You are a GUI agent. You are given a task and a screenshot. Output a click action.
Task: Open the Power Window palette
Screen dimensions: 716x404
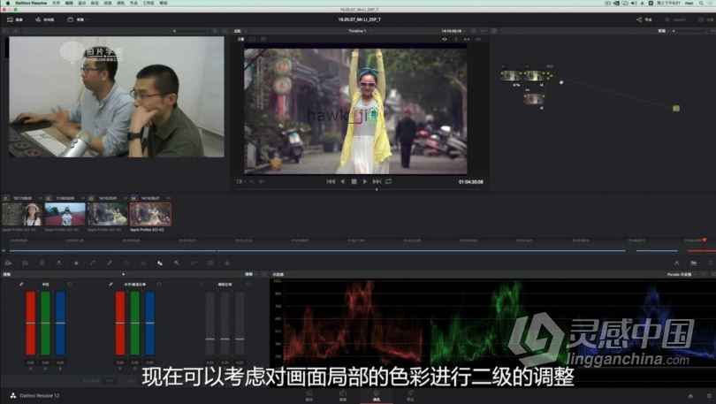(126, 263)
